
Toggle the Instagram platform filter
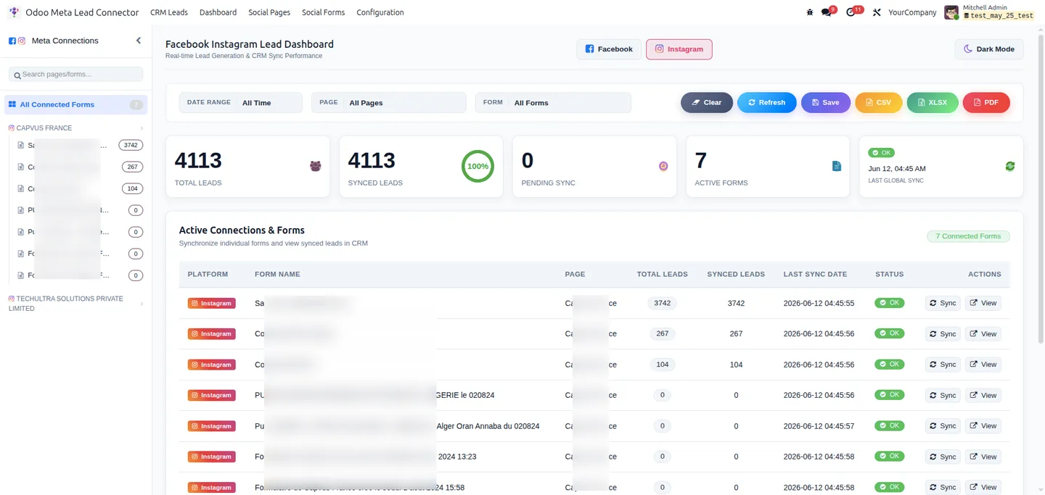pyautogui.click(x=679, y=49)
